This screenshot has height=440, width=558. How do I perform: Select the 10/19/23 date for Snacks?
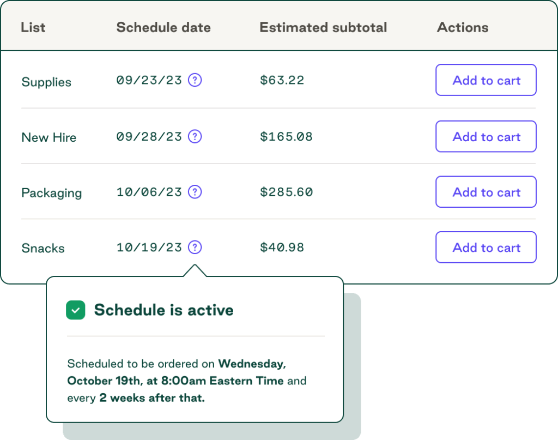point(150,247)
